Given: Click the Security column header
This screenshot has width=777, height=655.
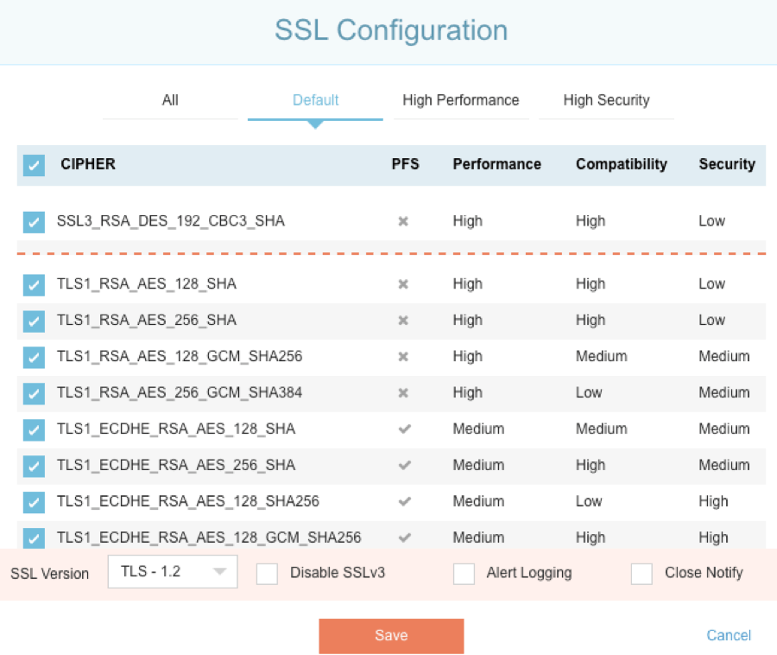Looking at the screenshot, I should pos(726,164).
